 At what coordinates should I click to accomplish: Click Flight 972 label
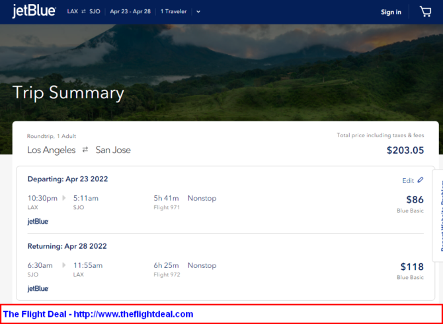click(x=167, y=275)
